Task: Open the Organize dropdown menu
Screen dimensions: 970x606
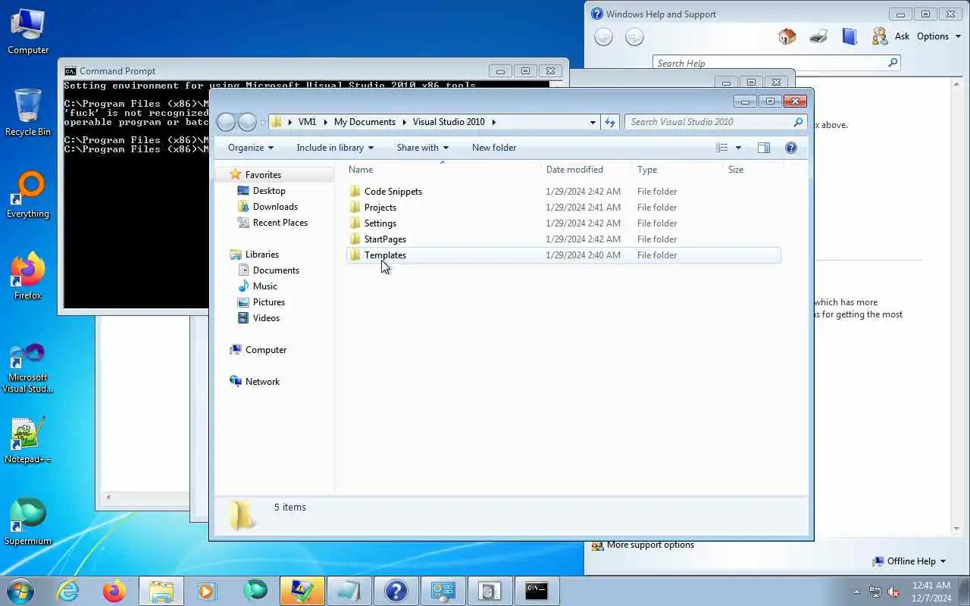Action: (251, 148)
